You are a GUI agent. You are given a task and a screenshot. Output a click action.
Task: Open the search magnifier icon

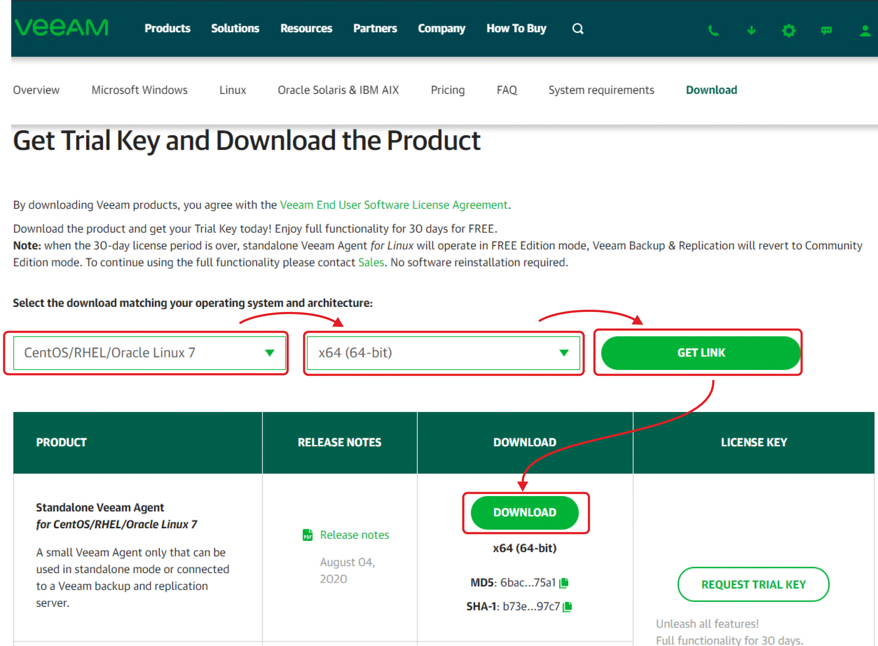click(577, 29)
